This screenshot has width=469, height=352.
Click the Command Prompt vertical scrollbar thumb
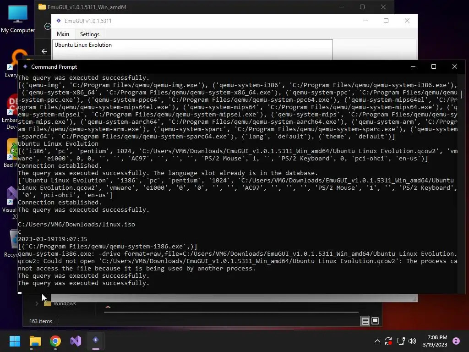click(x=462, y=94)
